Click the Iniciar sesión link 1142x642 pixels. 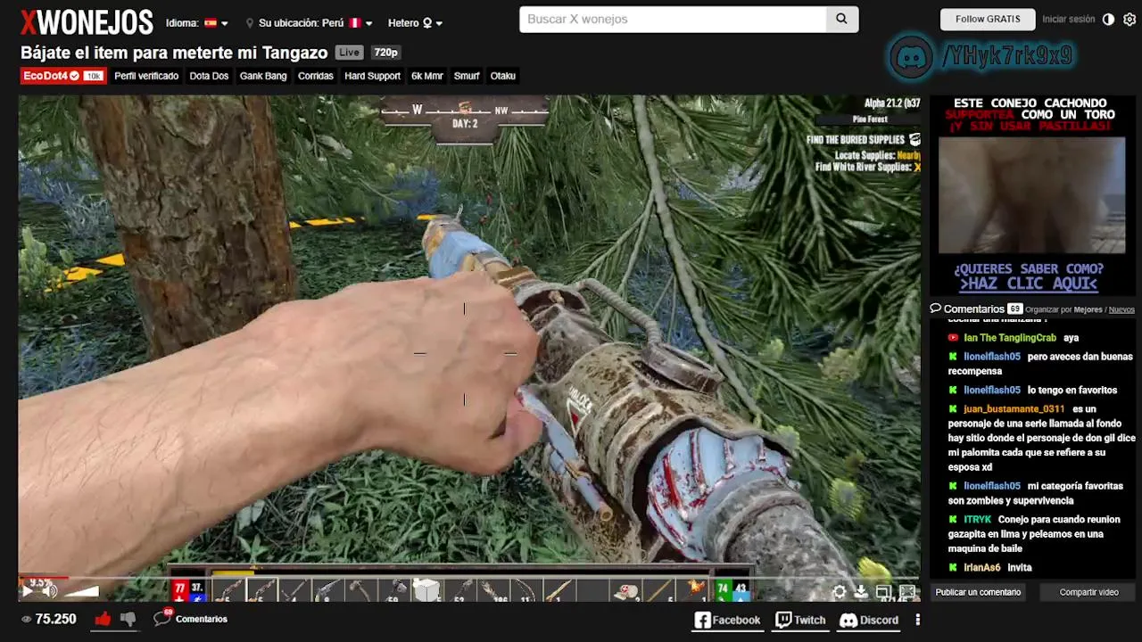pyautogui.click(x=1068, y=19)
